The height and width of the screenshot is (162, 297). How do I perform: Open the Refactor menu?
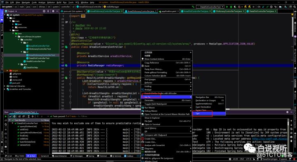coord(51,2)
